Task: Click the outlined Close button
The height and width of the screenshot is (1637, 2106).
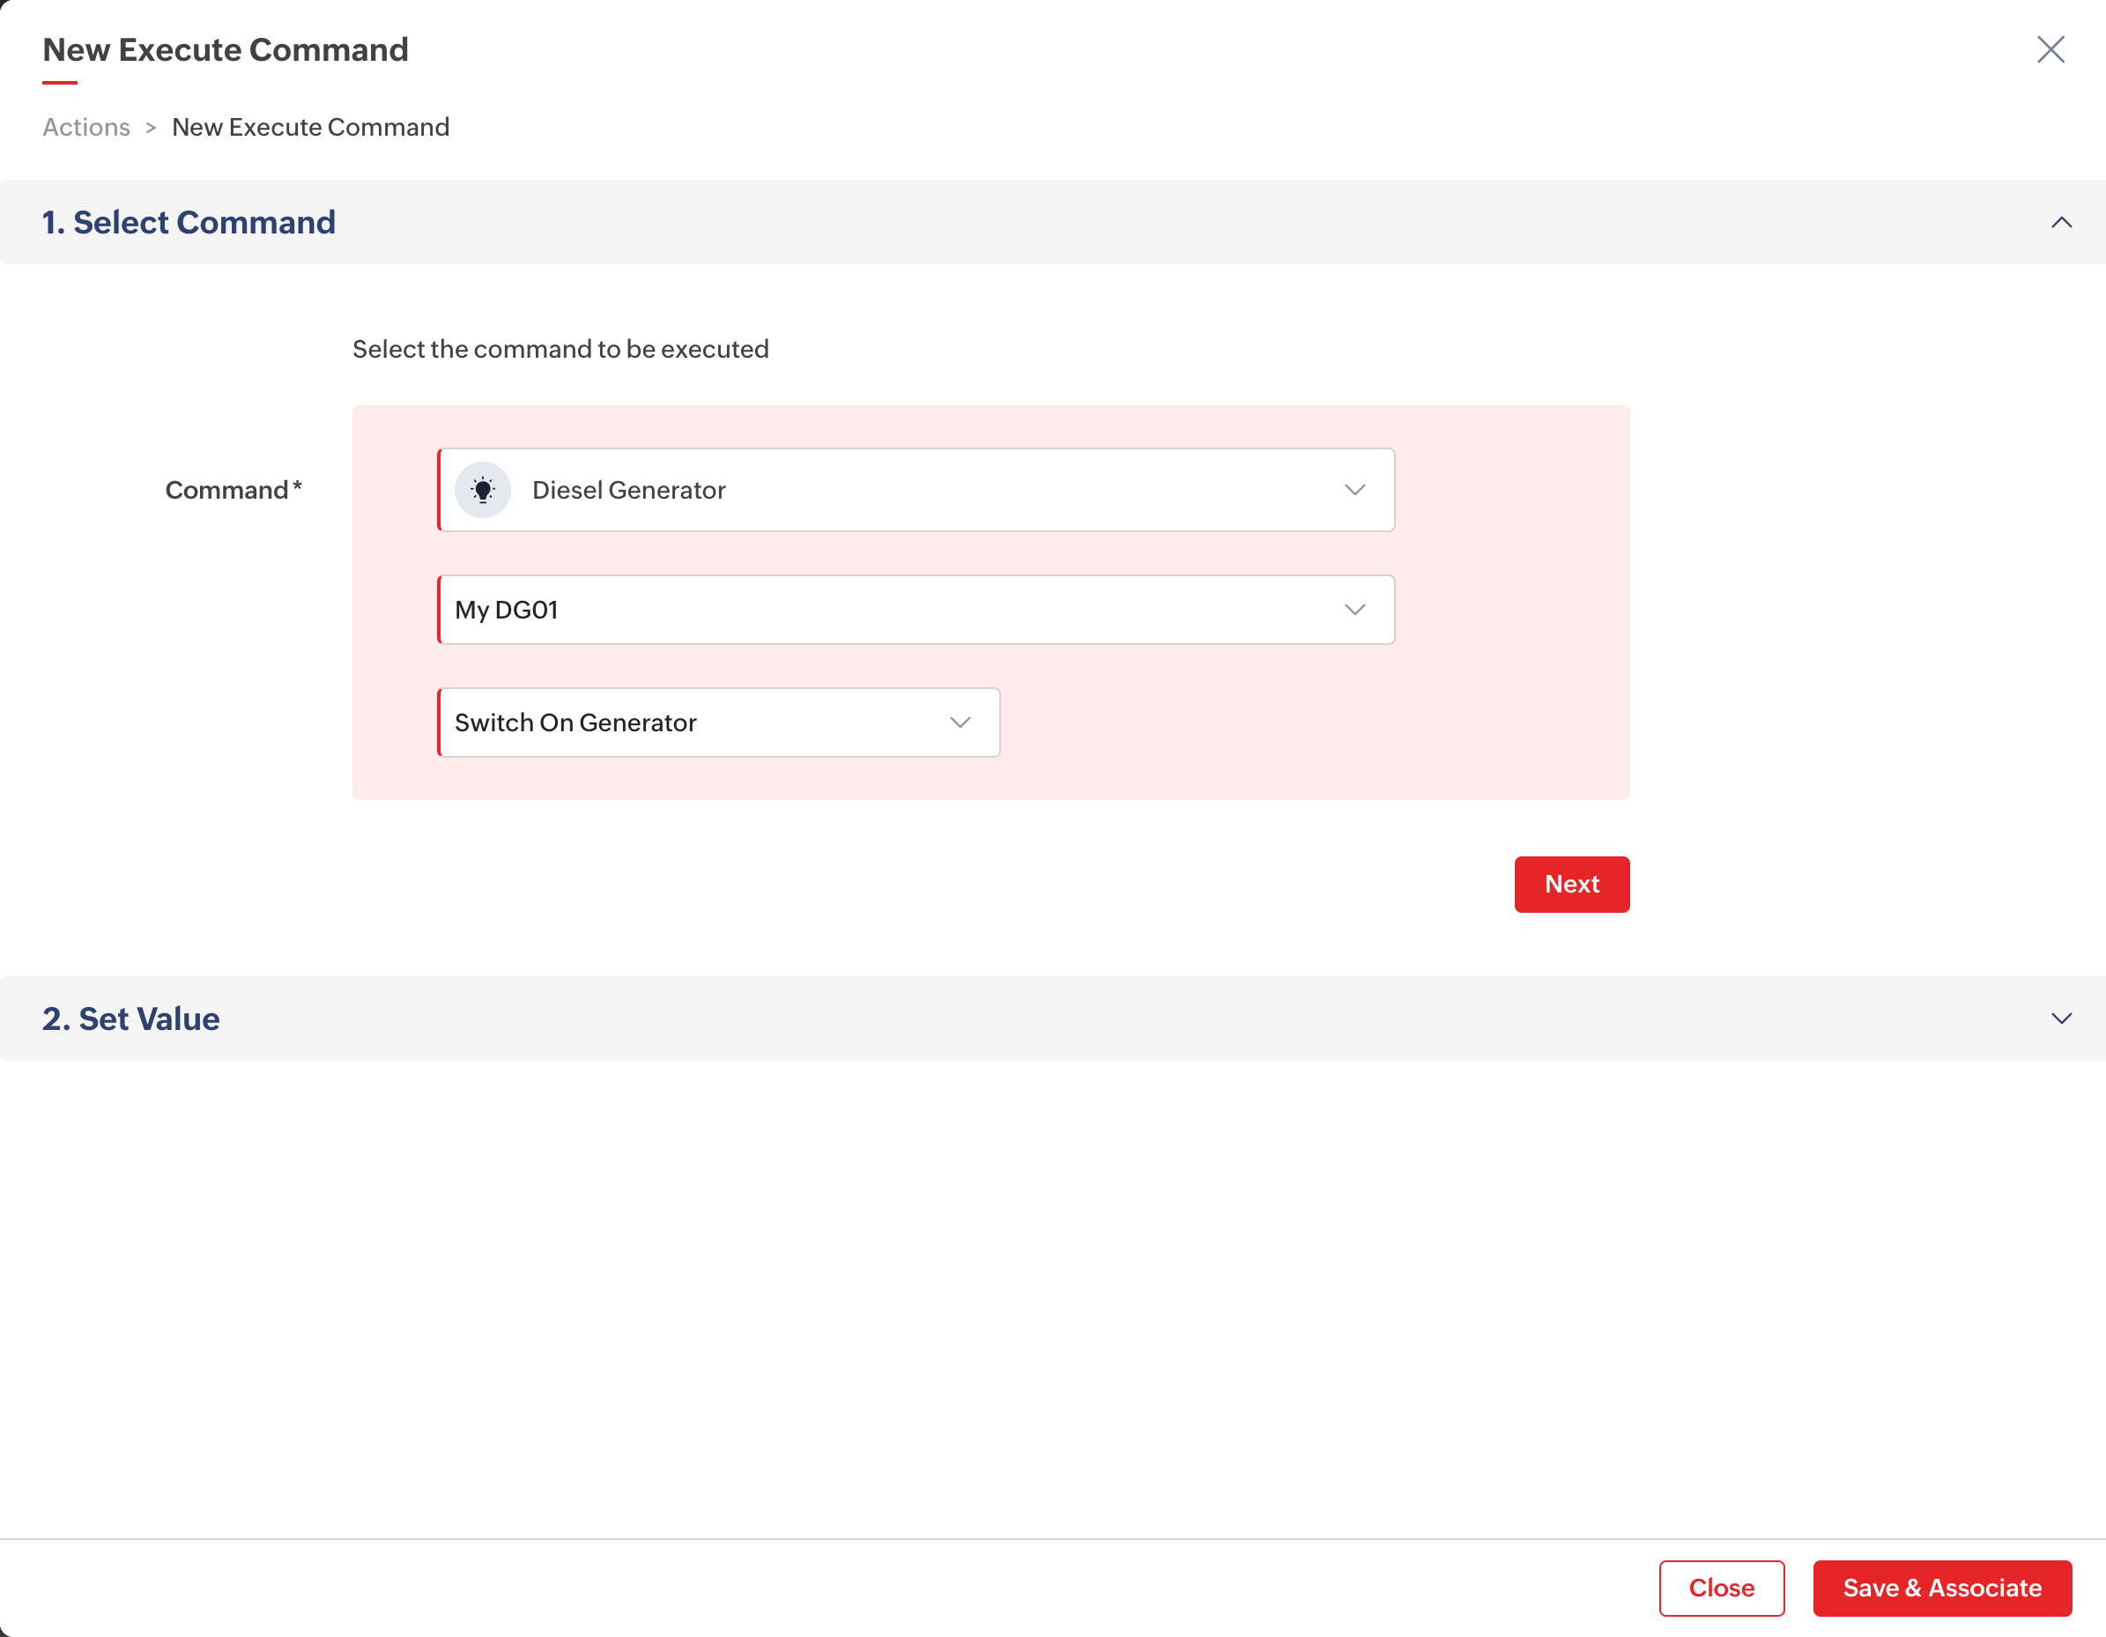Action: coord(1720,1588)
